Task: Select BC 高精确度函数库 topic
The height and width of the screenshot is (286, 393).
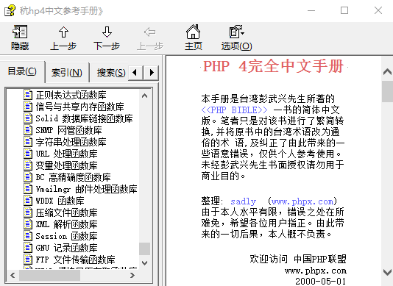Action: tap(73, 178)
